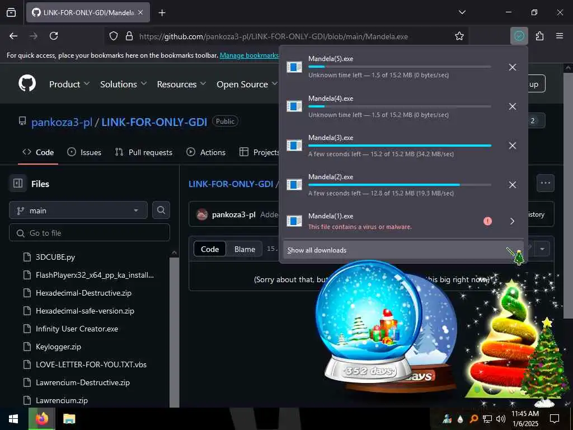The width and height of the screenshot is (573, 430).
Task: Reload the current page
Action: pyautogui.click(x=54, y=36)
